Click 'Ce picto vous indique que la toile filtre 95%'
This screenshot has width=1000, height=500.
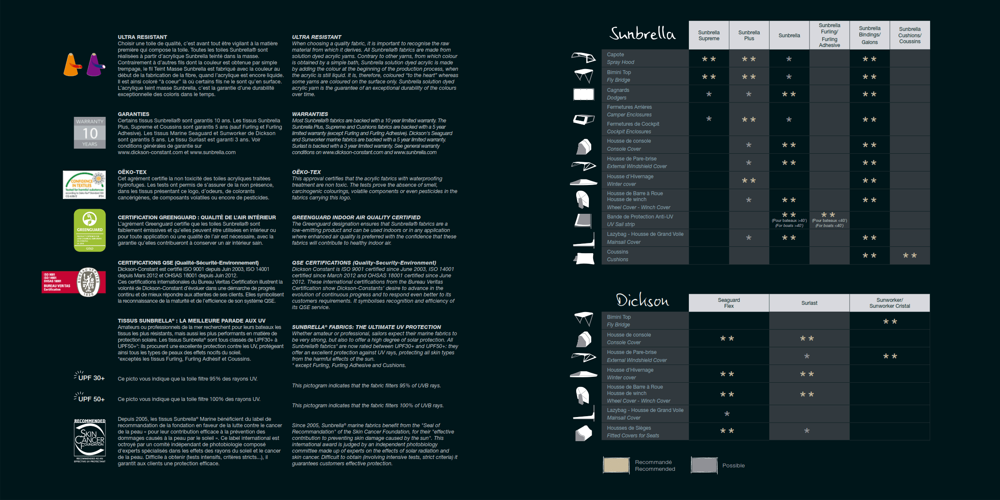click(188, 379)
